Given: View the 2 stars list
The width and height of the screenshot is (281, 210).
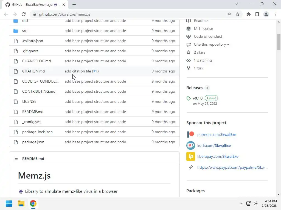Looking at the screenshot, I should tap(199, 52).
